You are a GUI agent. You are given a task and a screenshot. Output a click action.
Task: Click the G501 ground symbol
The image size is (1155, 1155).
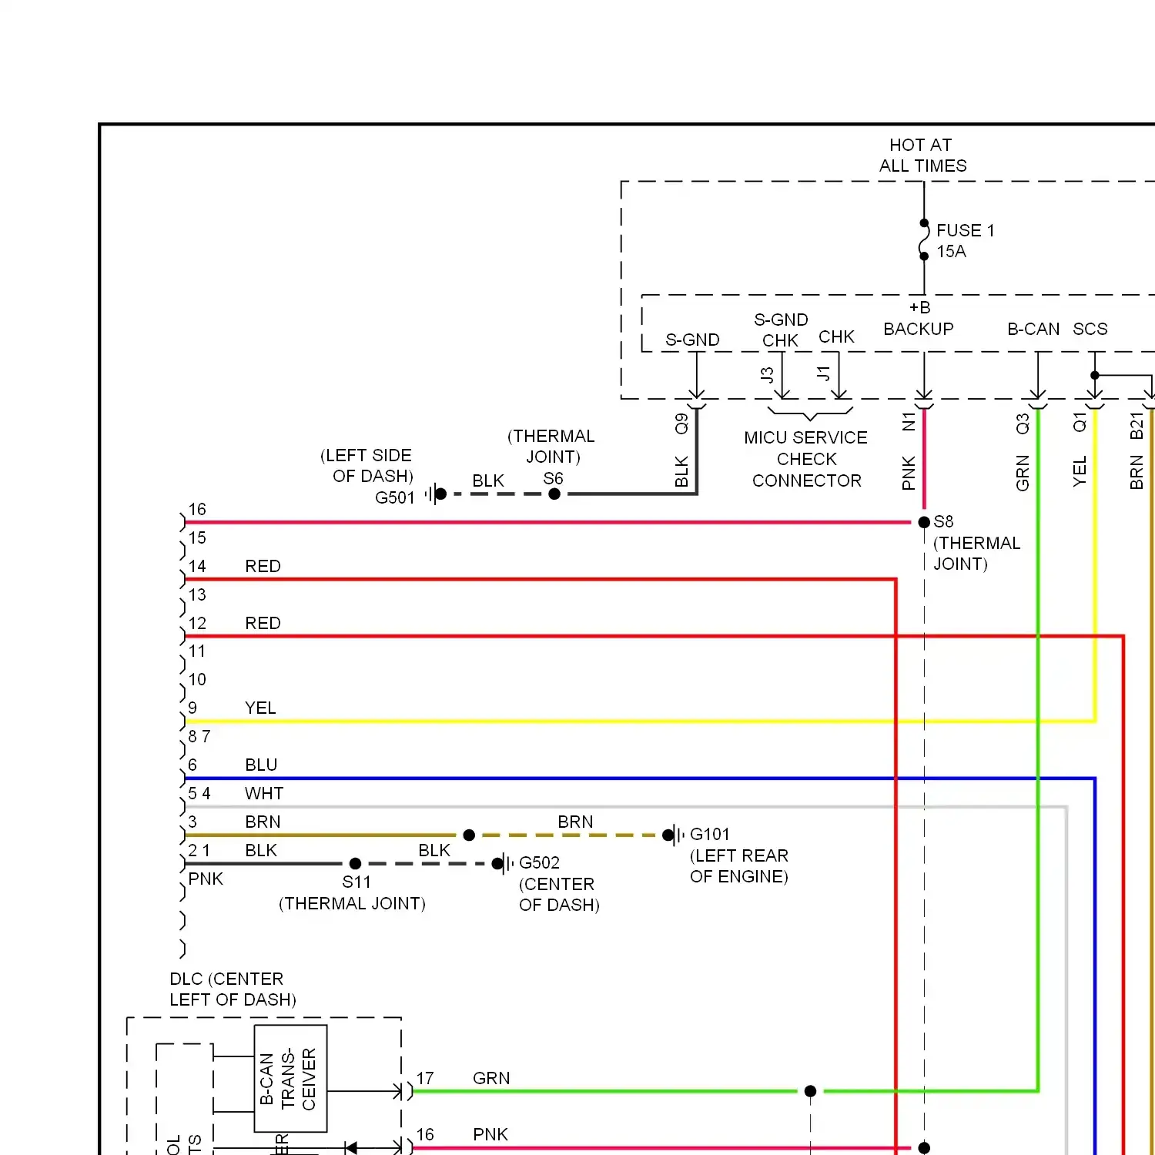(435, 494)
